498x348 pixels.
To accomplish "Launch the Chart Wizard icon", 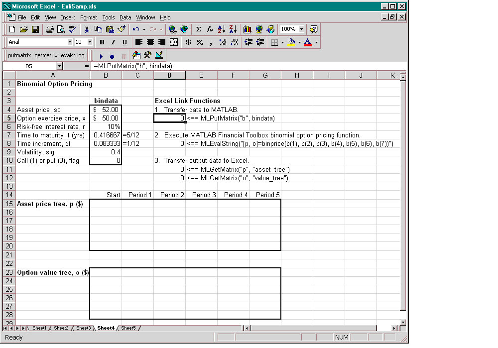I will coord(248,29).
